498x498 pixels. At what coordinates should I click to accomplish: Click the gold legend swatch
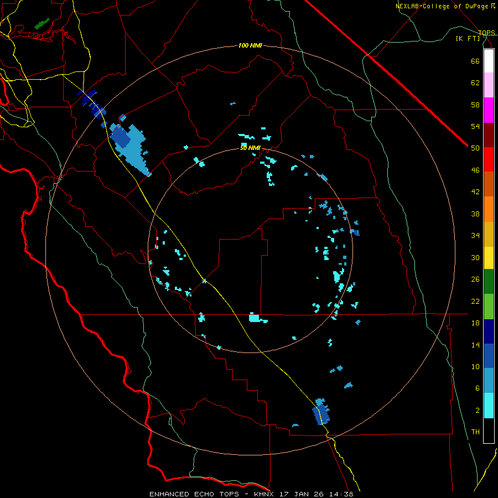pyautogui.click(x=489, y=235)
